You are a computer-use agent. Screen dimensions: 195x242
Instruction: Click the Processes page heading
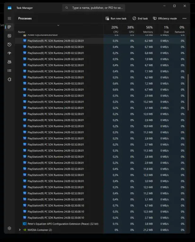pyautogui.click(x=25, y=18)
